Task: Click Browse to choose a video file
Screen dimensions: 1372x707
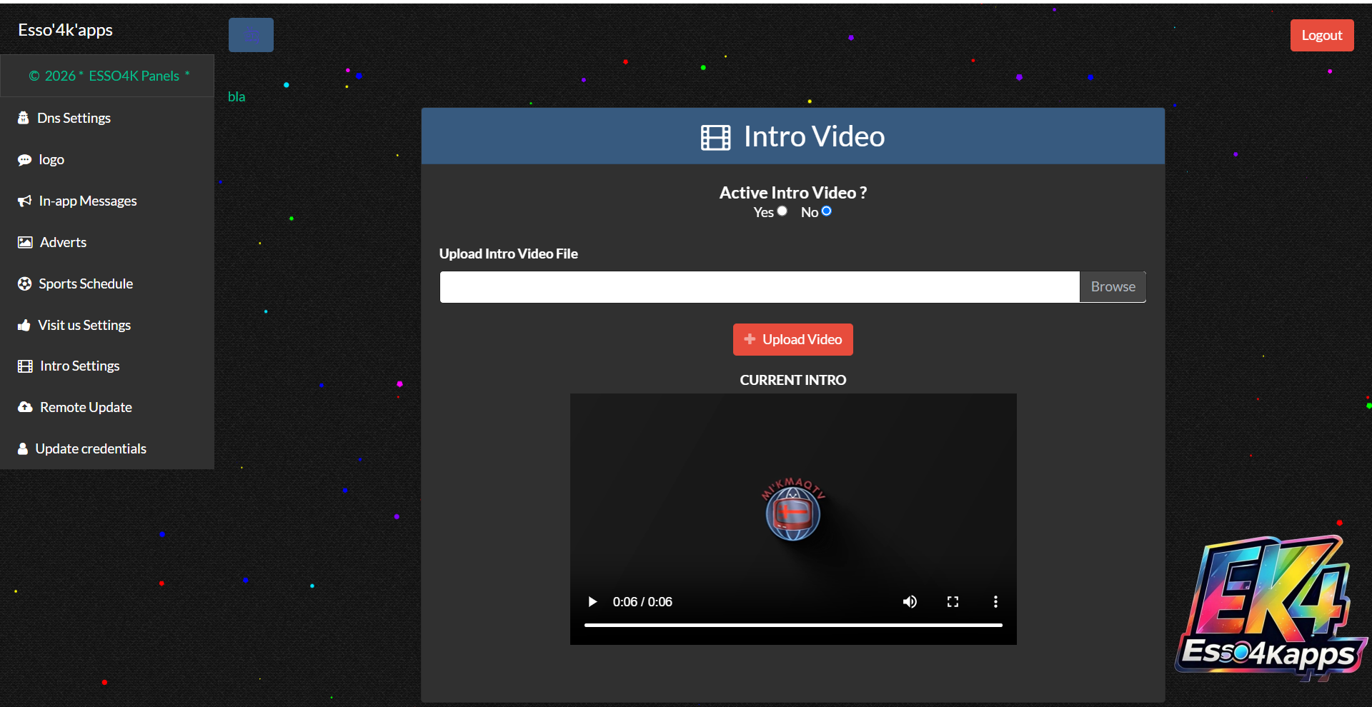Action: coord(1113,287)
